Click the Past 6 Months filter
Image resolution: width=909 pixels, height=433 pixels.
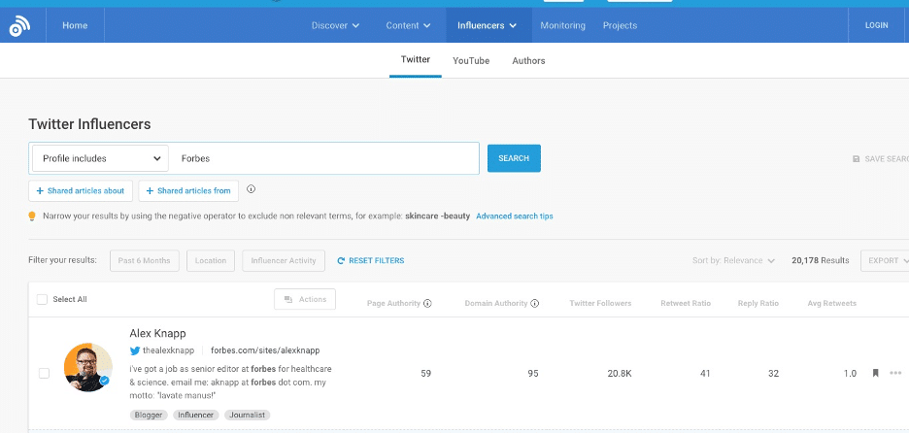[144, 260]
